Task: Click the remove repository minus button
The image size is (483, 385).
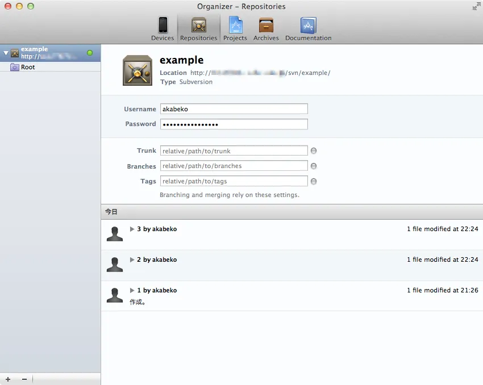Action: point(24,379)
